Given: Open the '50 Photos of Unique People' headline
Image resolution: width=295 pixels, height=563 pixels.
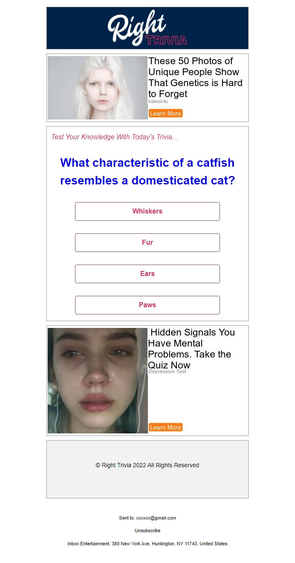Looking at the screenshot, I should [196, 77].
